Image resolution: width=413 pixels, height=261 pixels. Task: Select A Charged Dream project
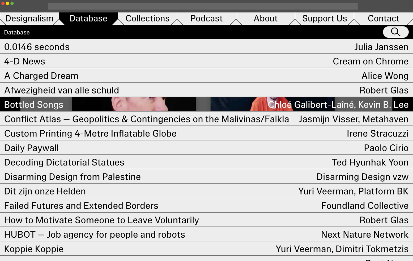pos(41,76)
